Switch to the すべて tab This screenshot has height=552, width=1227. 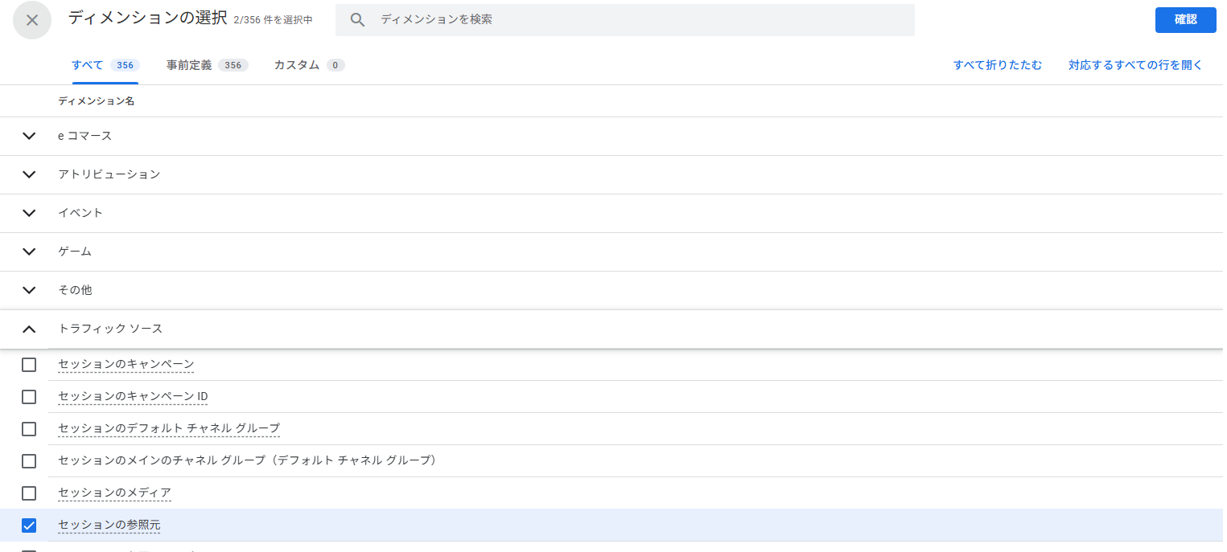pos(105,65)
